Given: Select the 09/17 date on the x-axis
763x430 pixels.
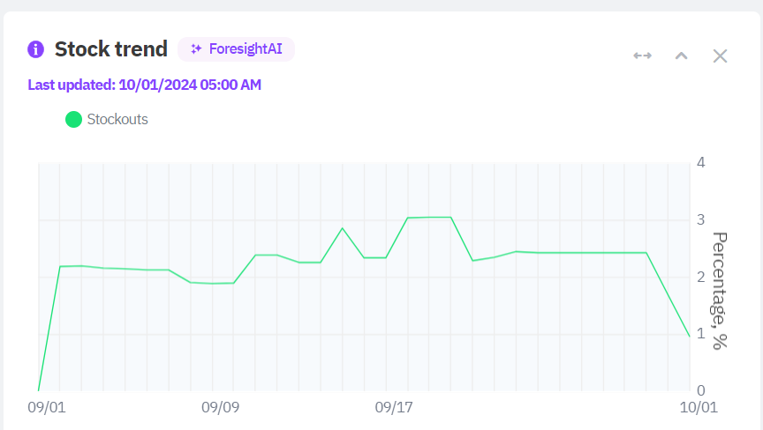Looking at the screenshot, I should click(394, 408).
